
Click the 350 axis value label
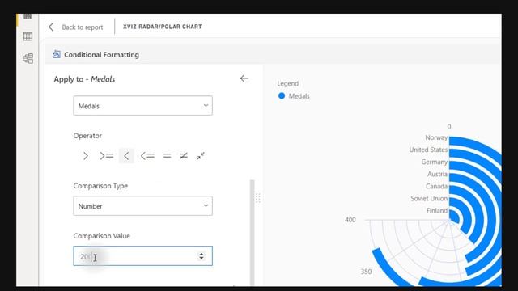[x=366, y=272]
